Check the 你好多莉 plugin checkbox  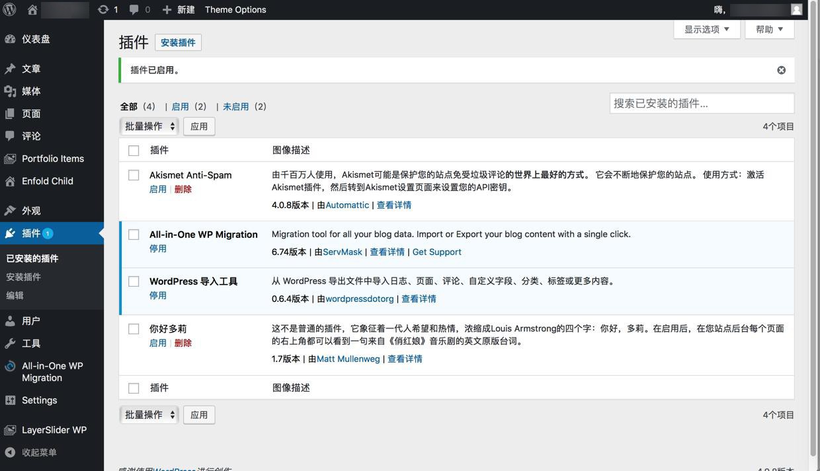point(134,329)
